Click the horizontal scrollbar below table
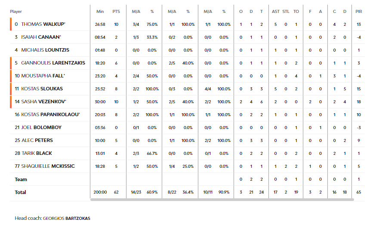 point(222,200)
